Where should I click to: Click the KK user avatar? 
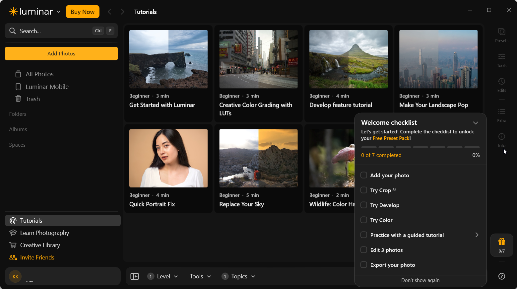(15, 276)
